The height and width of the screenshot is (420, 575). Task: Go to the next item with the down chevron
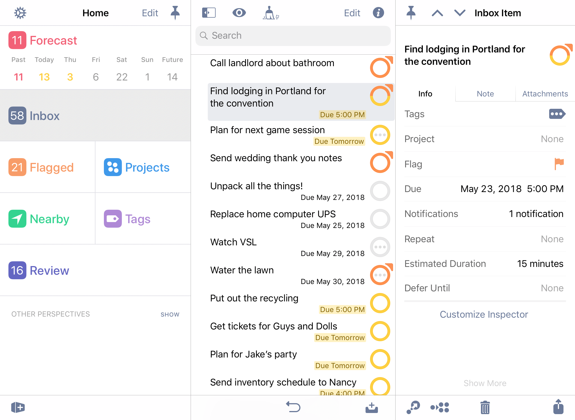pos(460,13)
